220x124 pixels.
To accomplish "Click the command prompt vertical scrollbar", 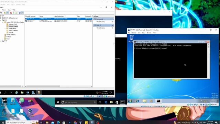I will coord(208,61).
